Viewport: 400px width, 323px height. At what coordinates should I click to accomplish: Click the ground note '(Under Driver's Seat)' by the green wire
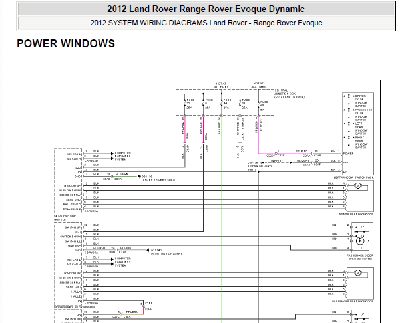pyautogui.click(x=158, y=180)
